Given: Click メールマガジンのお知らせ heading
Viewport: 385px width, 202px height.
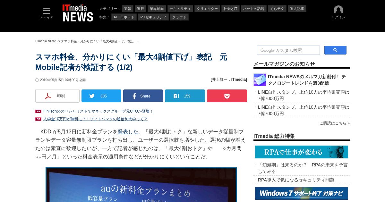Looking at the screenshot, I should point(284,64).
